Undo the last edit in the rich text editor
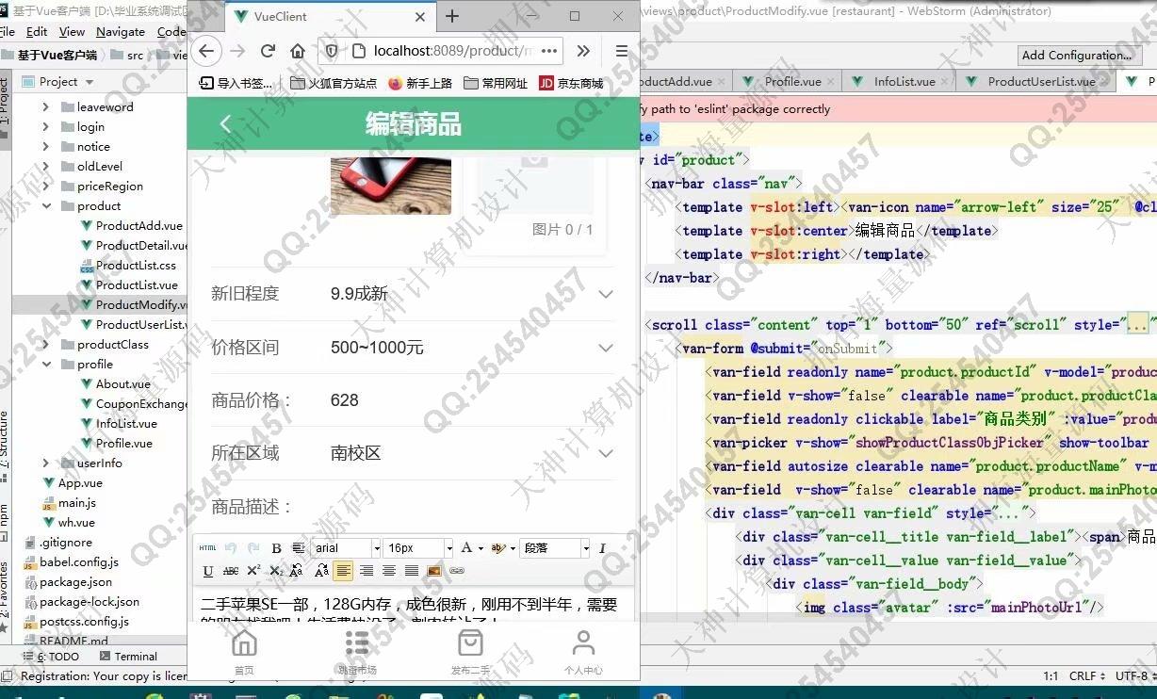Screen dimensions: 1157x699 click(x=230, y=548)
